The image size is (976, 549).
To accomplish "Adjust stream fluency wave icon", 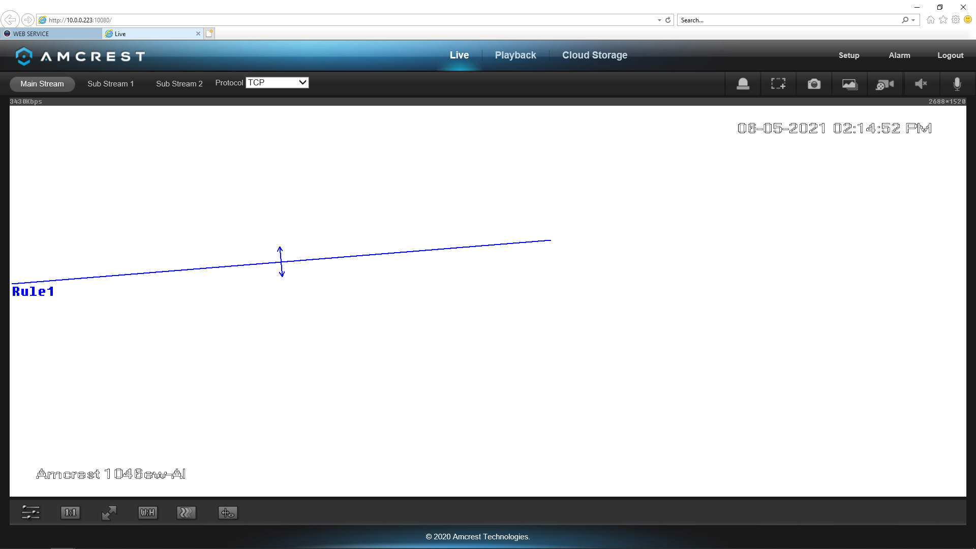I will tap(186, 512).
